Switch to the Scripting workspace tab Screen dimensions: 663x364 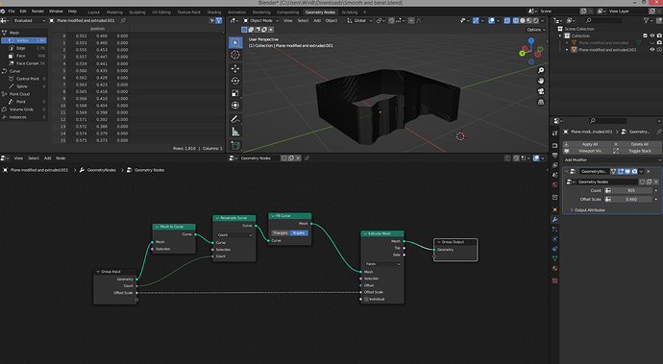pyautogui.click(x=349, y=12)
